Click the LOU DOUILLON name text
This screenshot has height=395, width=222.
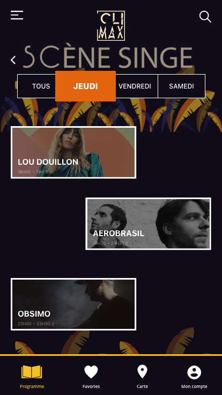[48, 162]
